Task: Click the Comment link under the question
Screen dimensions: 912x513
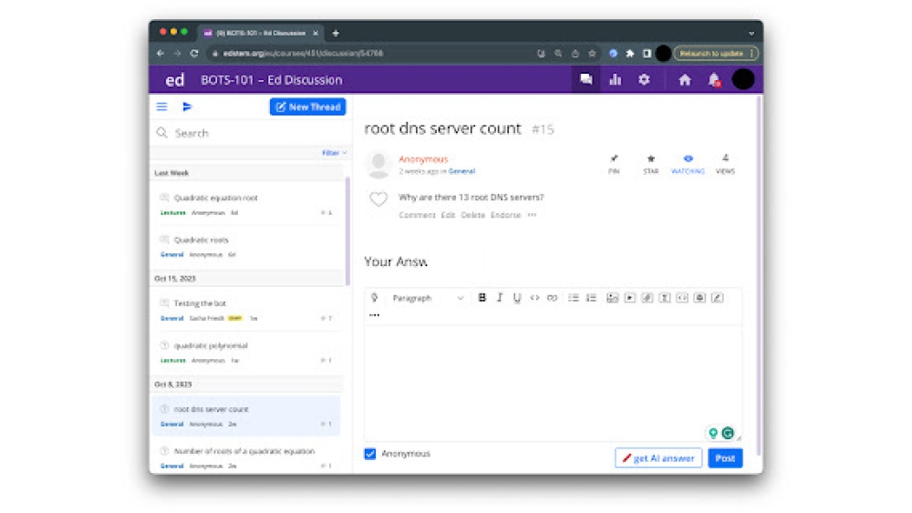Action: coord(417,215)
